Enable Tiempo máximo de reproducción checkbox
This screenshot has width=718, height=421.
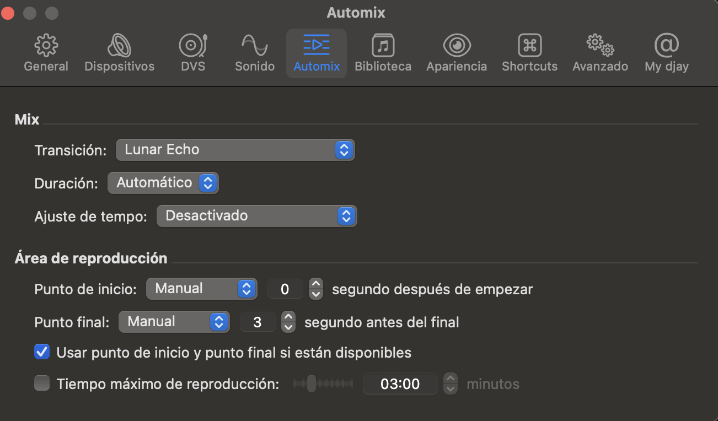[42, 384]
